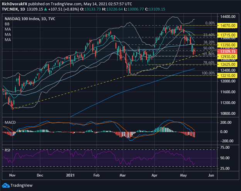Click the L:13006.77 low value
This screenshot has height=191, width=241.
134,9
